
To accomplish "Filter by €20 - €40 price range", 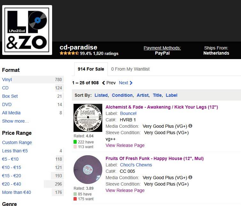I will [x=12, y=184].
